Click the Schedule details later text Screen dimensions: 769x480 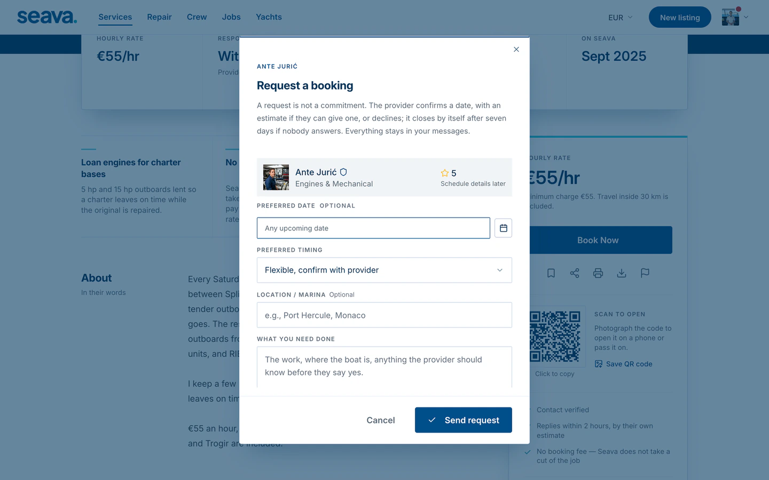[x=473, y=184]
